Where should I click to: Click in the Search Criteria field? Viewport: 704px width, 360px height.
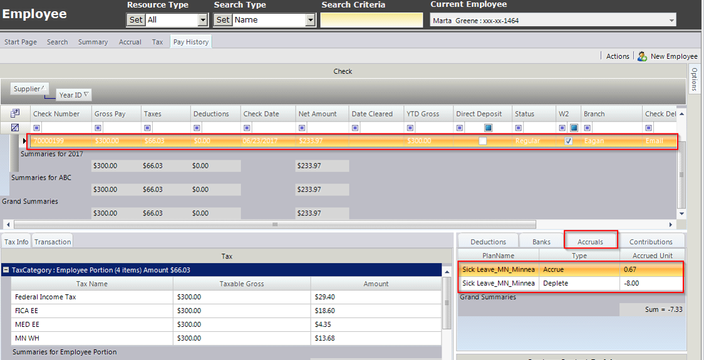pyautogui.click(x=371, y=20)
